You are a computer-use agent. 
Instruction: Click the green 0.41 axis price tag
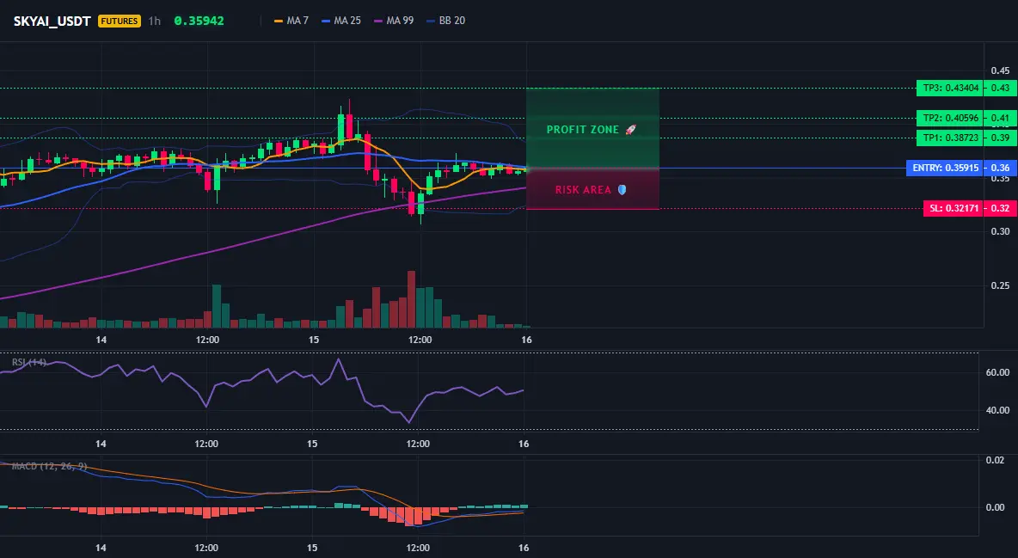pos(1001,118)
